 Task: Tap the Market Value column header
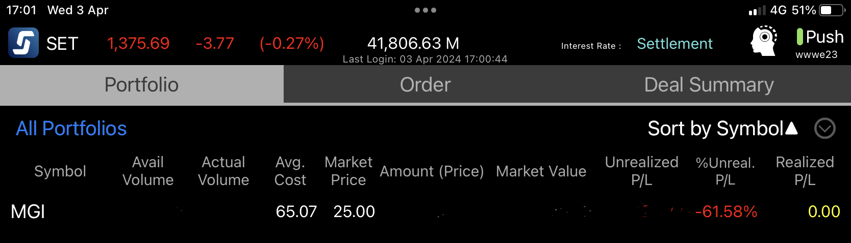pyautogui.click(x=541, y=171)
